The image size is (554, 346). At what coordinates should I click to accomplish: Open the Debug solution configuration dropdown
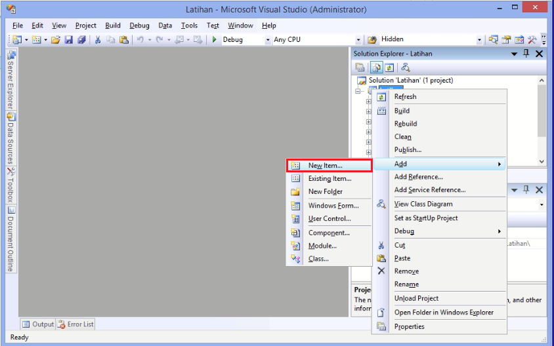pyautogui.click(x=267, y=40)
